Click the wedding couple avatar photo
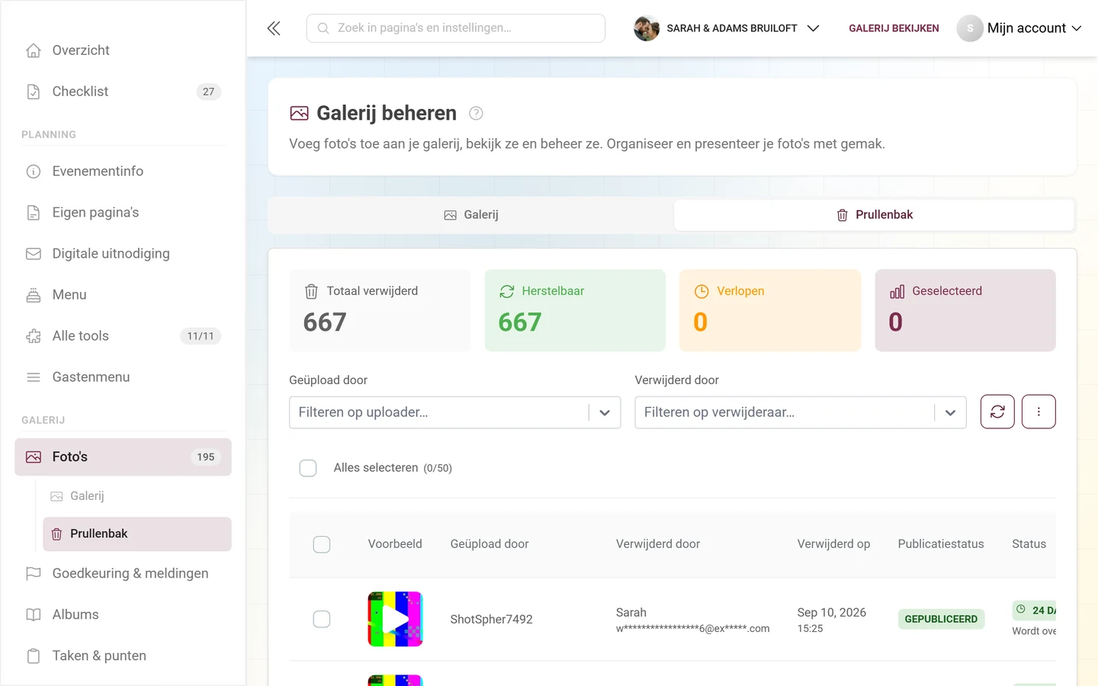Viewport: 1098px width, 686px height. [x=647, y=28]
